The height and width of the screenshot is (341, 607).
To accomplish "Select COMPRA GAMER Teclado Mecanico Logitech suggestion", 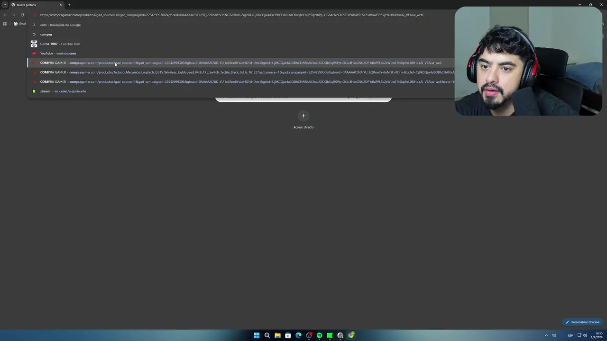I will point(240,72).
